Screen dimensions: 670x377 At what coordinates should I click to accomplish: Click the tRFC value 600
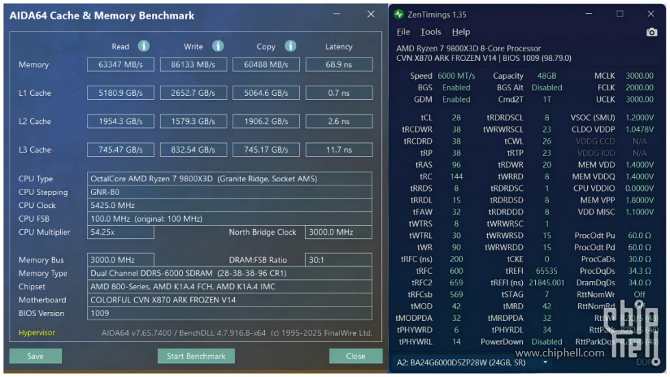pos(456,271)
